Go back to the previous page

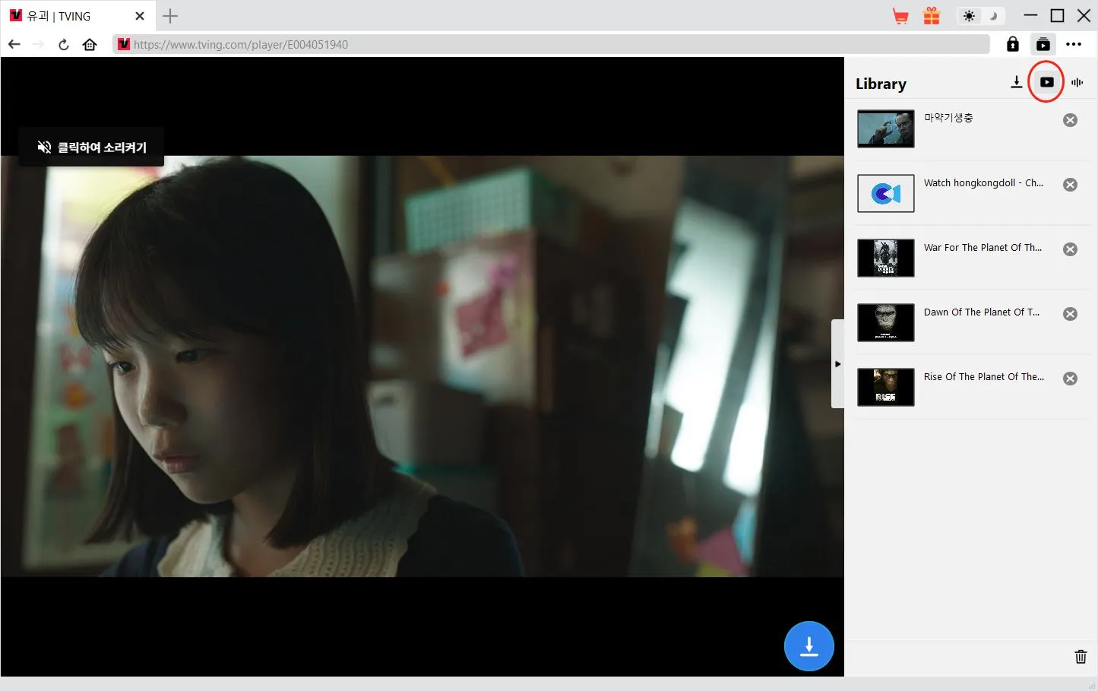[14, 44]
